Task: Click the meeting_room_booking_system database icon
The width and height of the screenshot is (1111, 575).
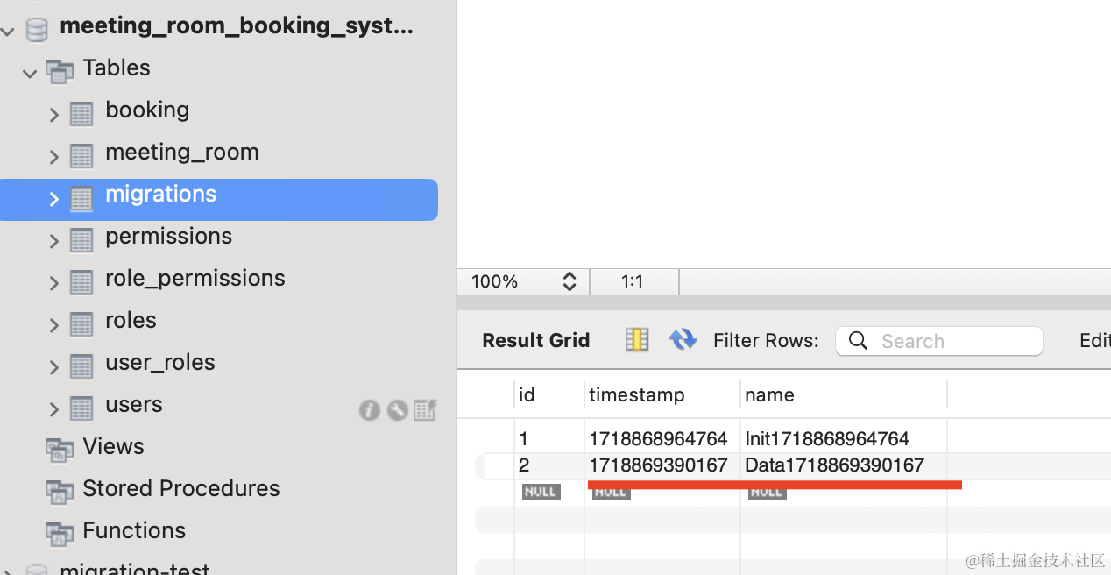Action: coord(37,29)
